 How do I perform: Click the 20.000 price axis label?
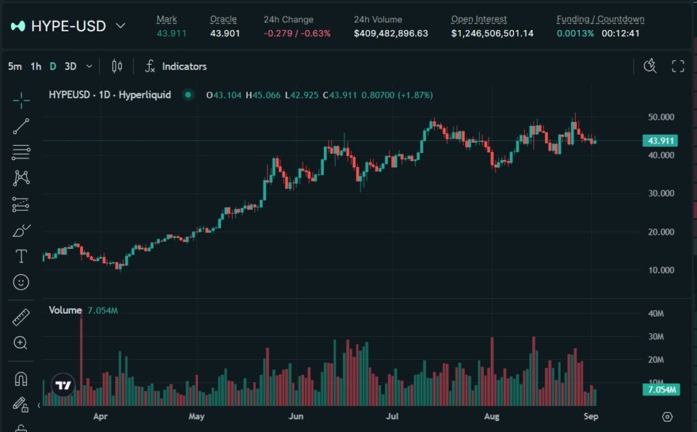click(x=661, y=231)
